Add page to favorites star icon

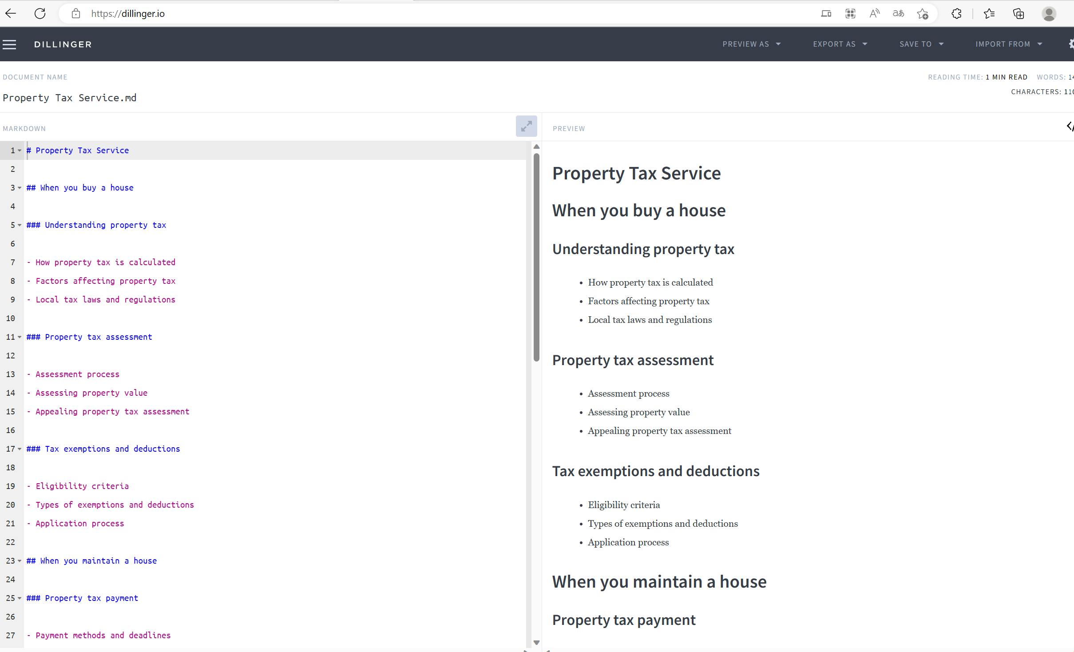tap(923, 14)
